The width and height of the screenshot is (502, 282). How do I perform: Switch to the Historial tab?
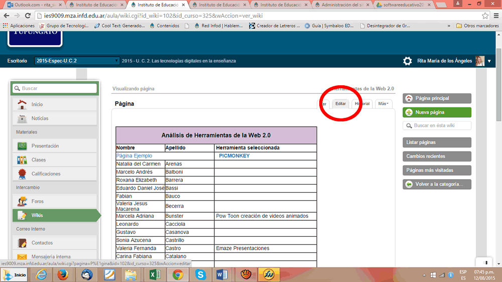tap(362, 104)
